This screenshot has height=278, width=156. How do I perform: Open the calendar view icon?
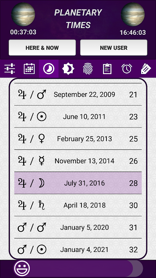click(29, 68)
